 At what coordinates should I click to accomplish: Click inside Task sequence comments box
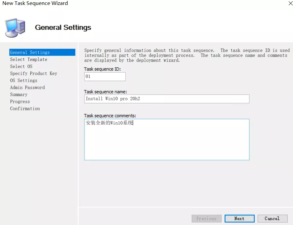tap(167, 140)
